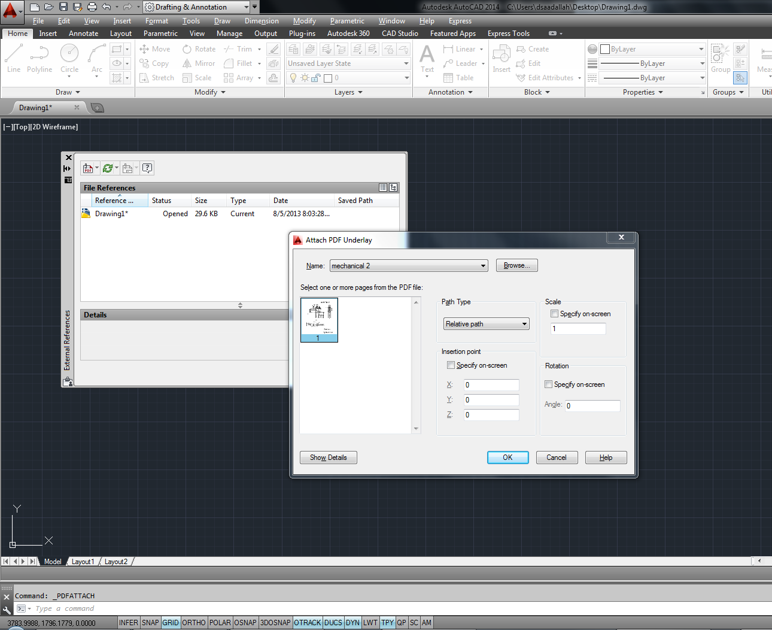This screenshot has width=772, height=630.
Task: Click the Scale tool
Action: click(197, 78)
